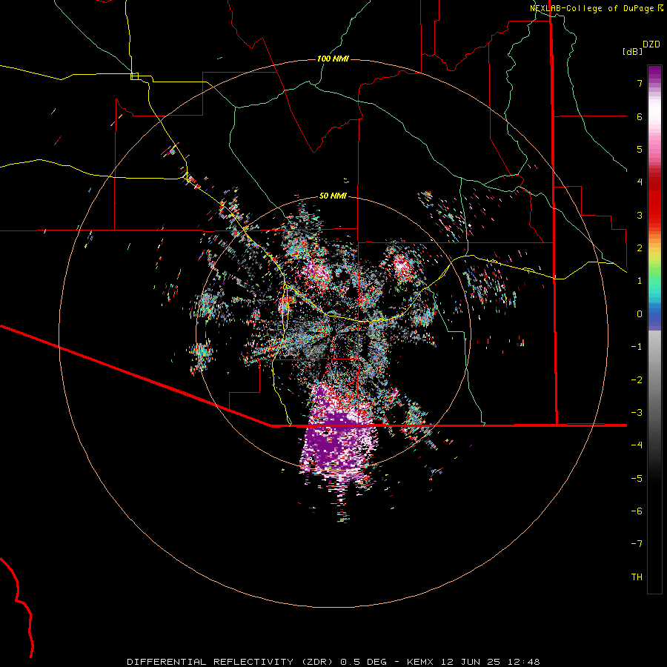
Task: Click the 1 value on the color scale
Action: pos(640,281)
